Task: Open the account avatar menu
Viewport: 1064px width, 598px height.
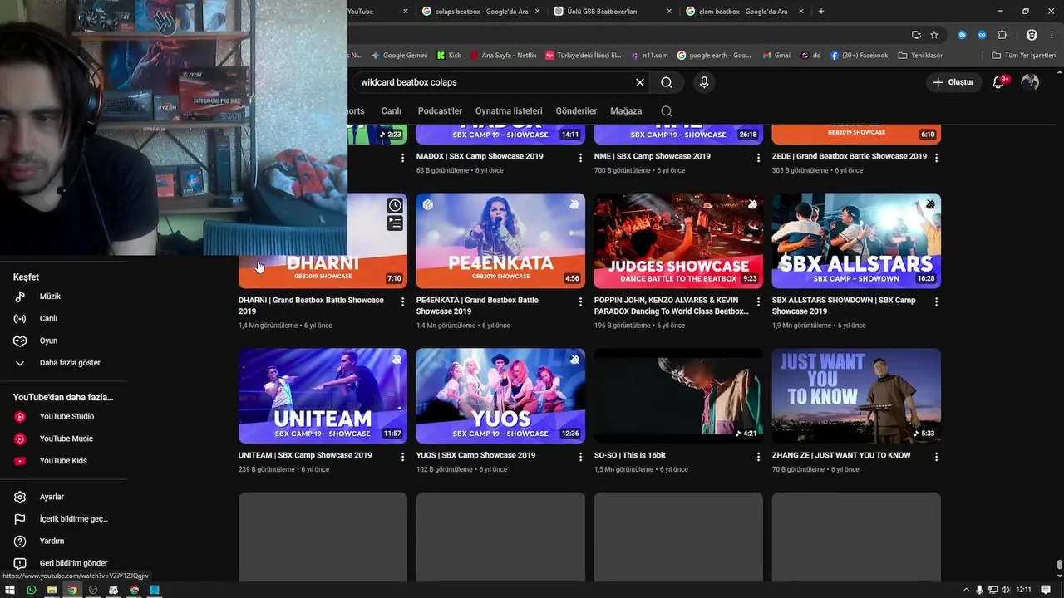Action: pos(1030,82)
